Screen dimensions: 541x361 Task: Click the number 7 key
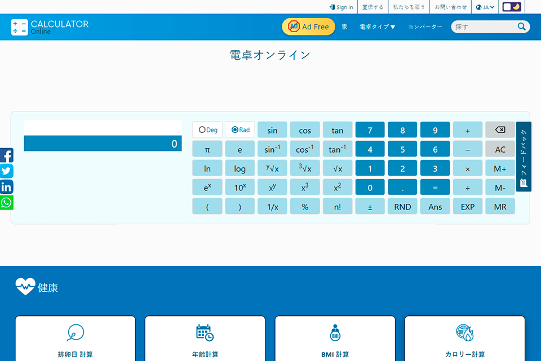370,130
